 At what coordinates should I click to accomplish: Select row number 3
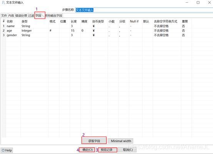(x=4, y=35)
